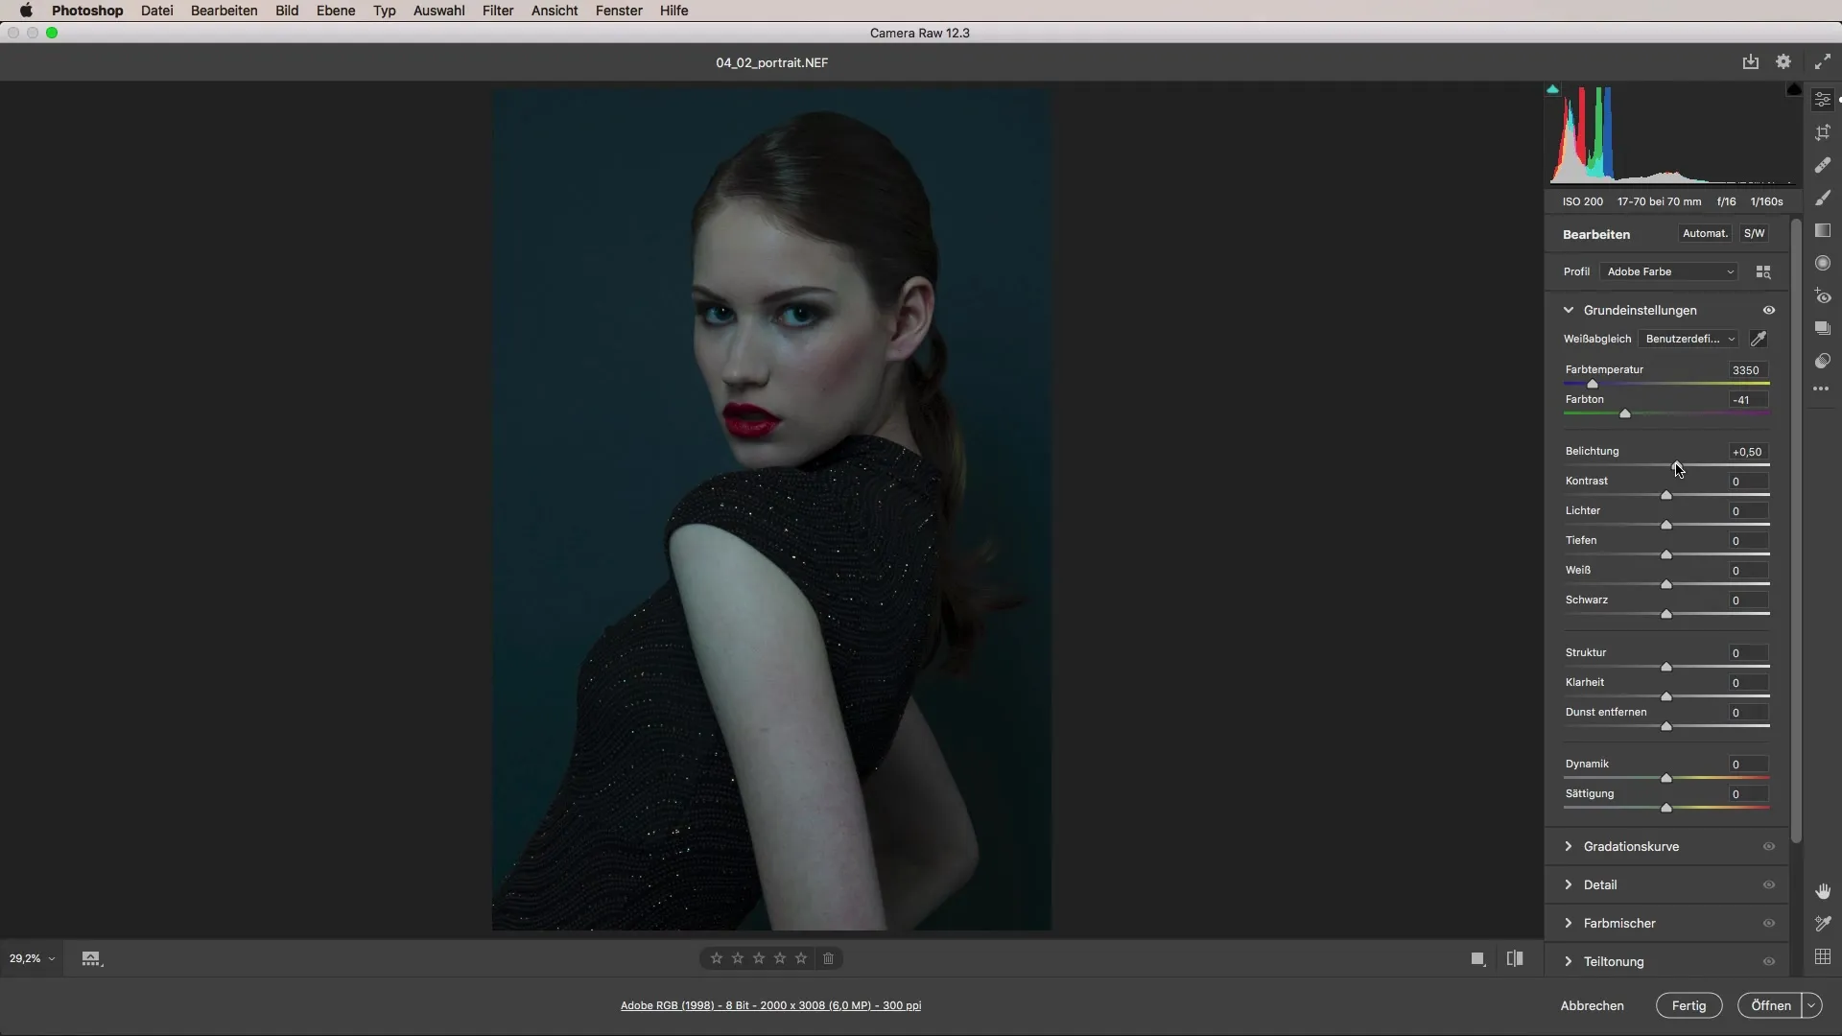Select the Graduated Filter tool
The image size is (1842, 1036).
click(x=1823, y=230)
